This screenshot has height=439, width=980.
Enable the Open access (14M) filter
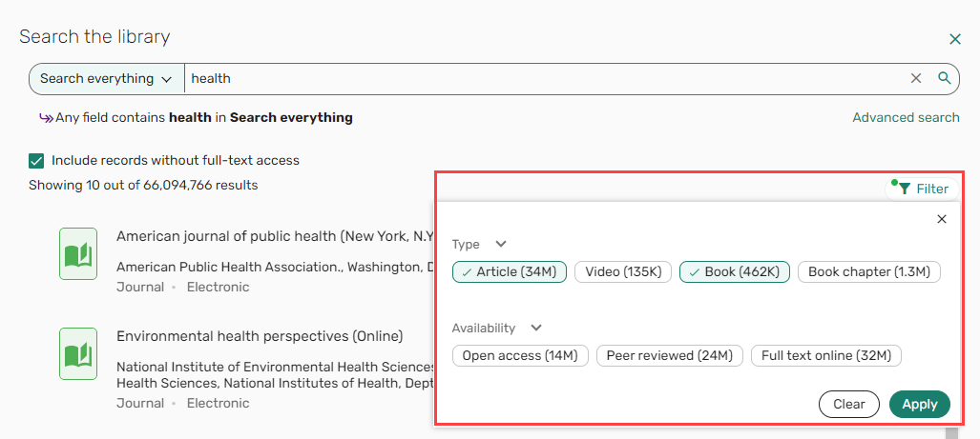[x=520, y=355]
